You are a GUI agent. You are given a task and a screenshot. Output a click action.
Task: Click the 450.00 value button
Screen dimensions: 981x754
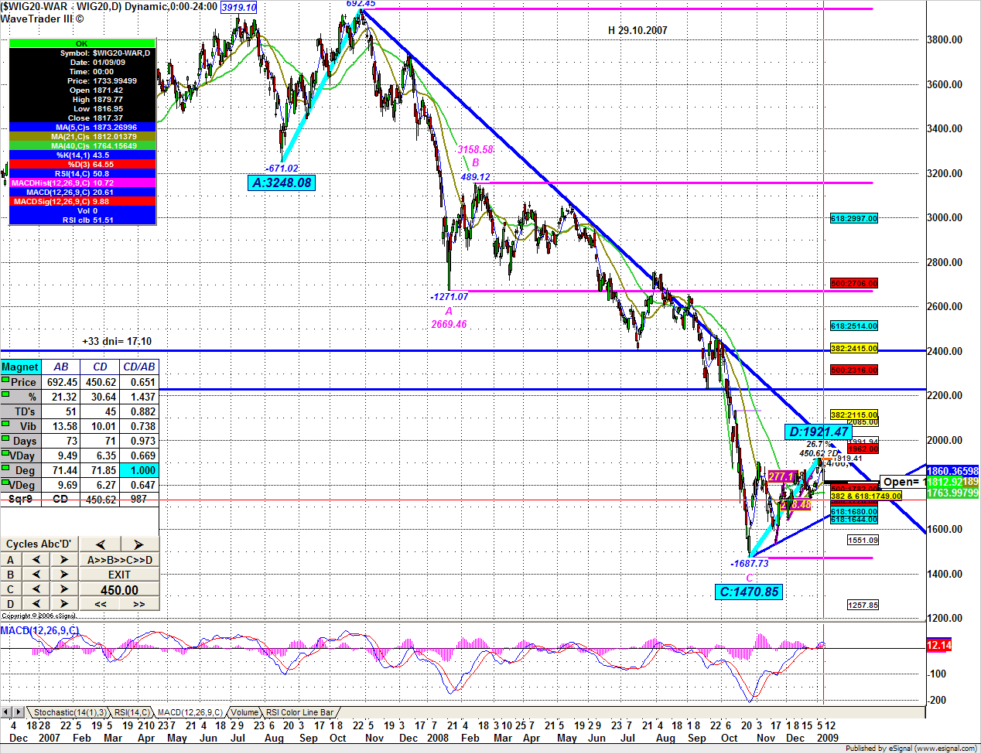click(x=120, y=590)
